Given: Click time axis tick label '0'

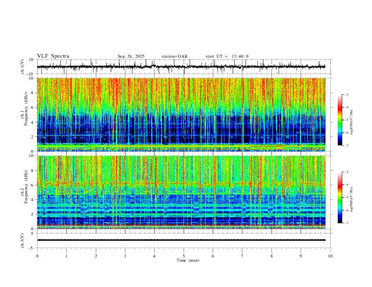Looking at the screenshot, I should pos(37,256).
